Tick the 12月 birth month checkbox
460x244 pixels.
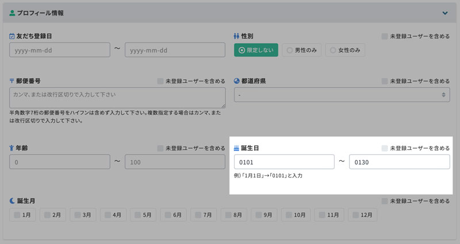click(355, 215)
